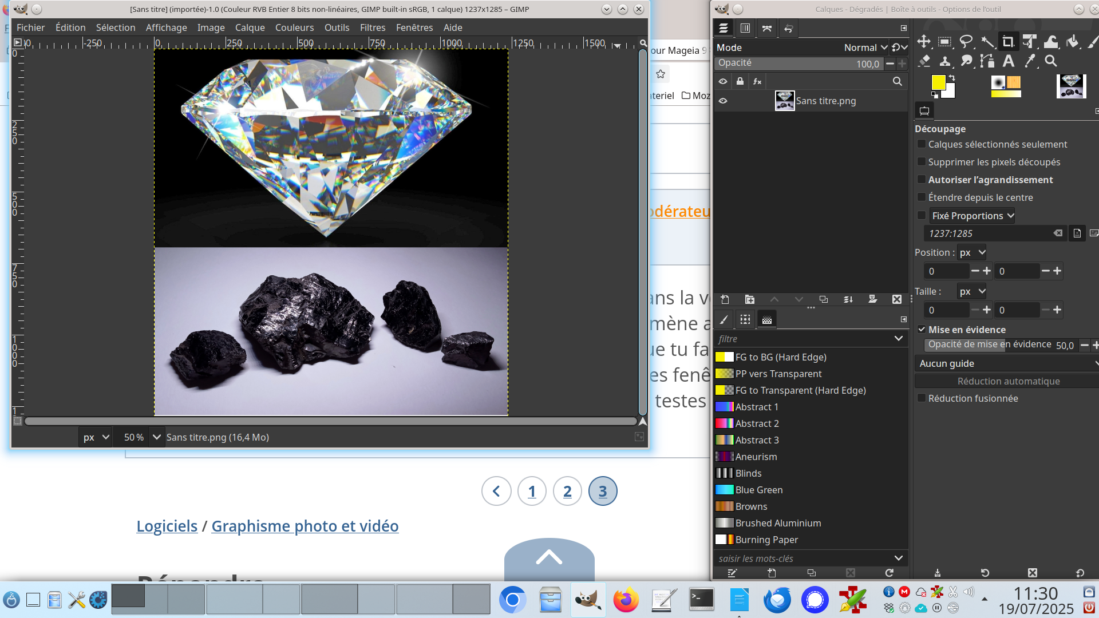The width and height of the screenshot is (1099, 618).
Task: Create a new layer group
Action: click(749, 299)
